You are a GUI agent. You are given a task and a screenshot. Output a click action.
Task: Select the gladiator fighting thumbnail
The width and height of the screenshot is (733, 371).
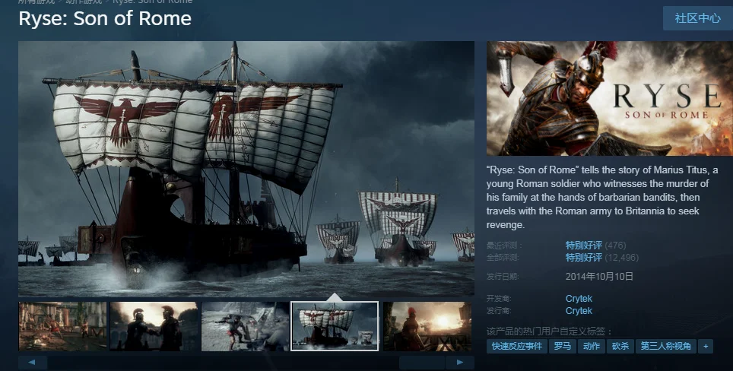[x=246, y=326]
